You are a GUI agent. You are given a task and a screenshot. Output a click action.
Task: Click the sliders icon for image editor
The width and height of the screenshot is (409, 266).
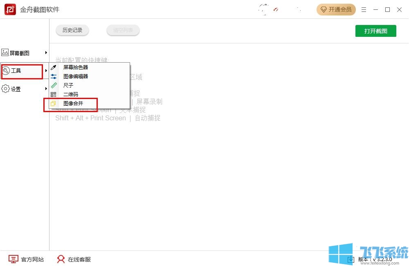(53, 77)
